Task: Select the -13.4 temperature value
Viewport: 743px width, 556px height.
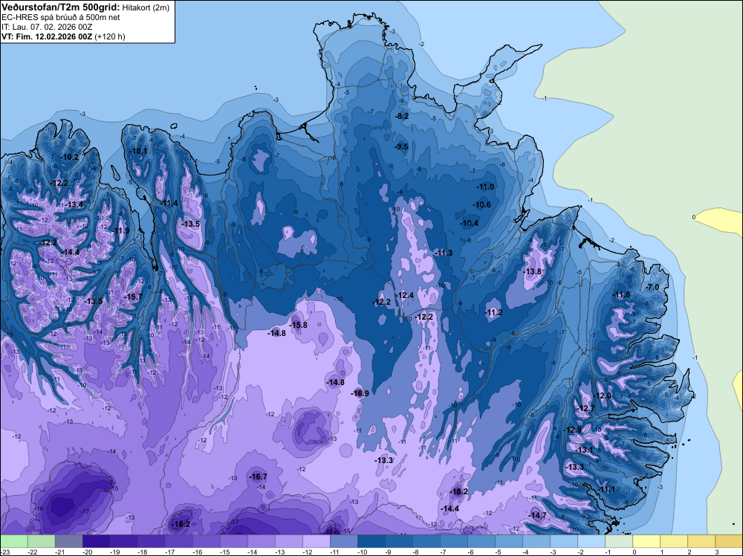Action: coord(74,204)
